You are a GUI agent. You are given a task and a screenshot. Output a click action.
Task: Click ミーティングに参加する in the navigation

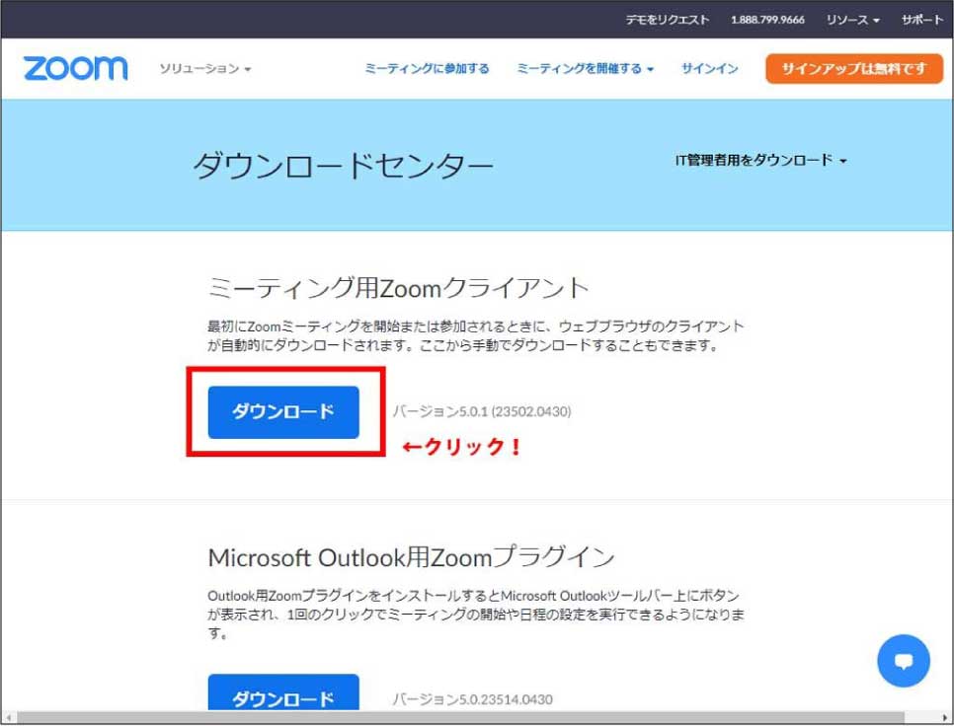click(427, 69)
